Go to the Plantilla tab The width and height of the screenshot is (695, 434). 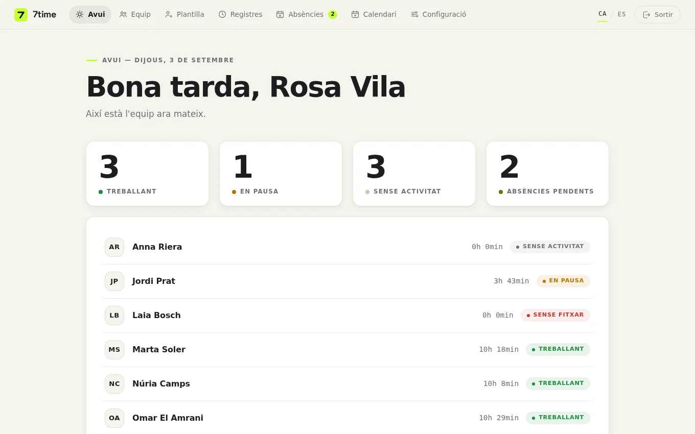[x=184, y=14]
